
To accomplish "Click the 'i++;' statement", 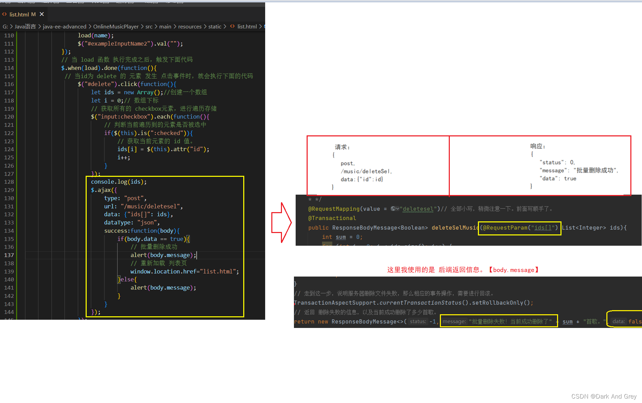I will tap(124, 157).
